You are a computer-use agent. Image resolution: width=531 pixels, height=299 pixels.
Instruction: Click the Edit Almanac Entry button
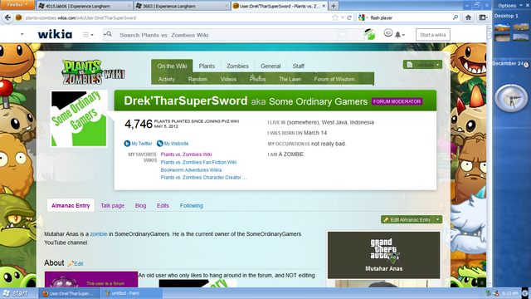[407, 219]
